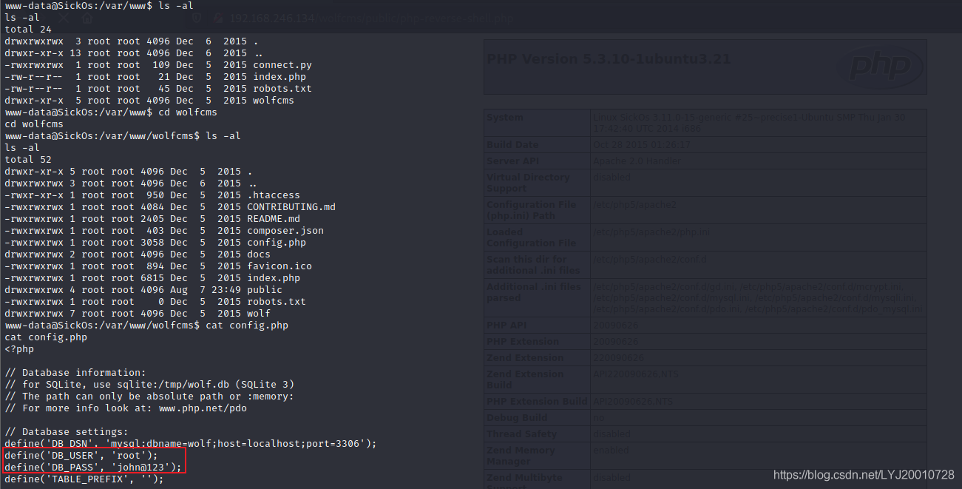962x489 pixels.
Task: Click 'PHP API' row label in phpinfo
Action: 506,326
